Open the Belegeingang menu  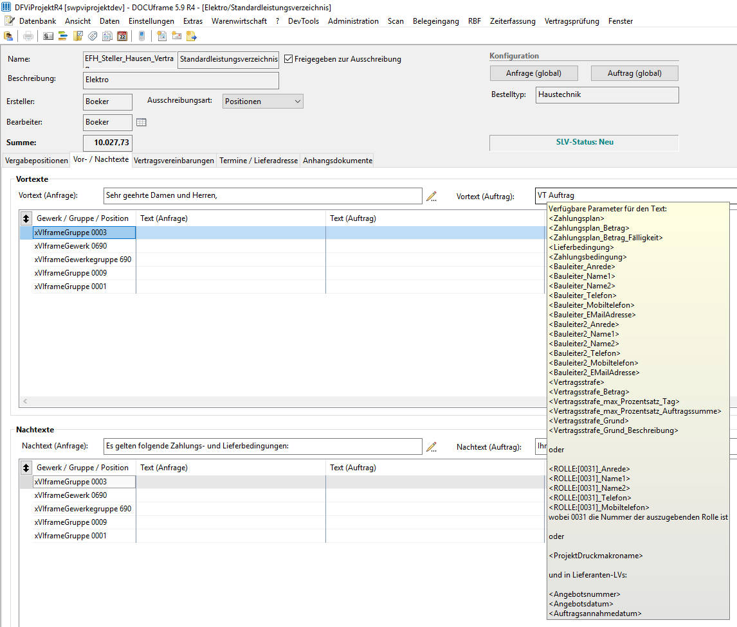click(436, 21)
